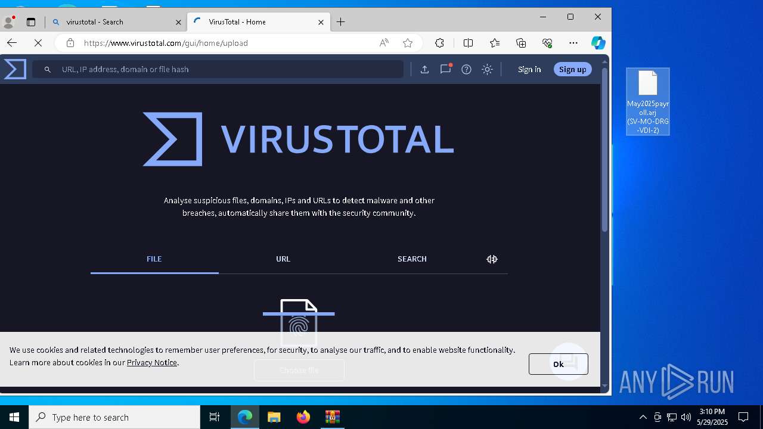
Task: Select the FILE tab
Action: coord(154,259)
